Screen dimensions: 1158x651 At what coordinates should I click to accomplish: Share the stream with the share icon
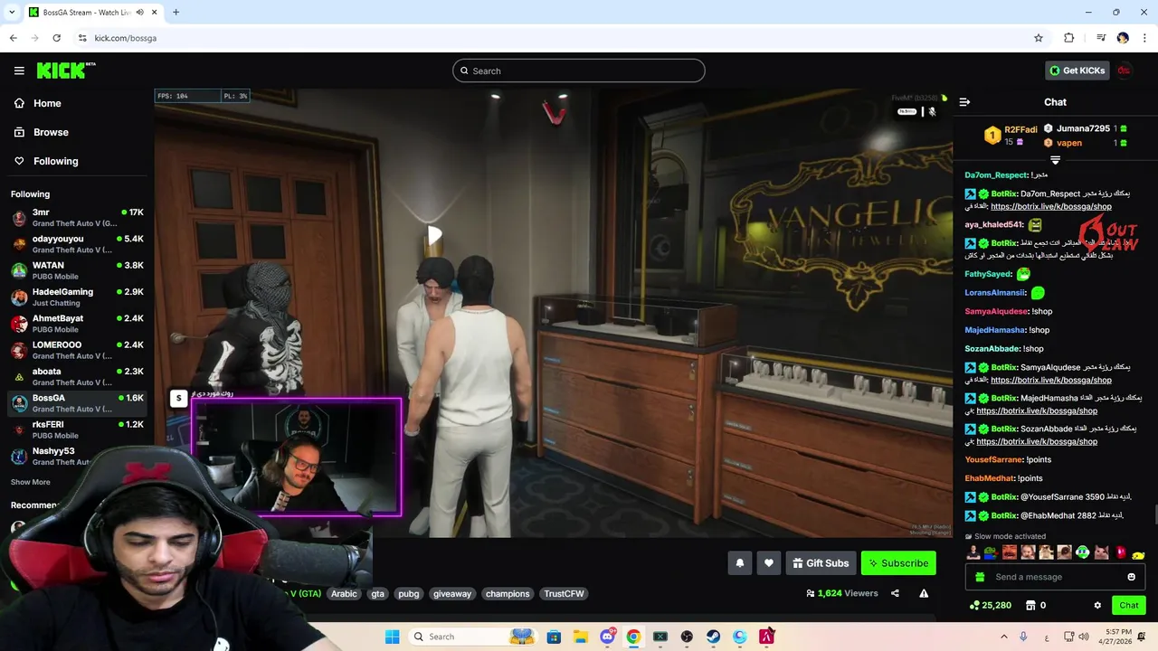pyautogui.click(x=895, y=593)
